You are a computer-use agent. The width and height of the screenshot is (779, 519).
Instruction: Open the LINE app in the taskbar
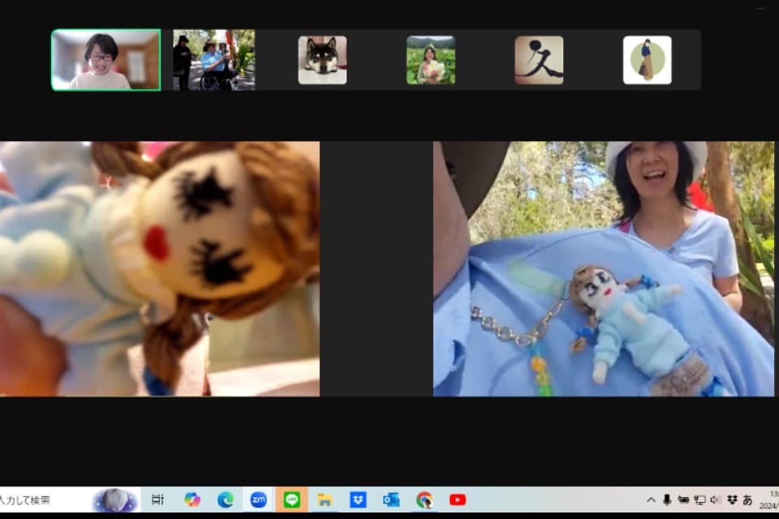pos(291,500)
